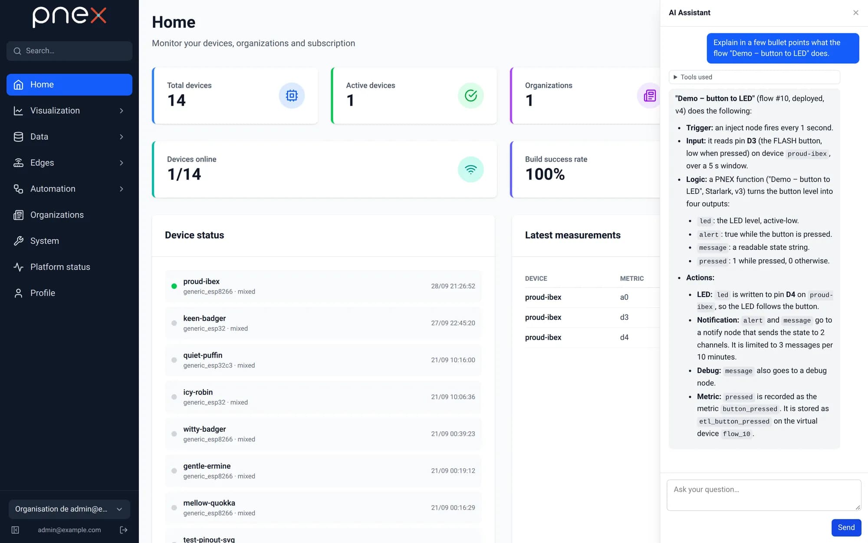Expand the Automation menu chevron
868x543 pixels.
tap(122, 189)
